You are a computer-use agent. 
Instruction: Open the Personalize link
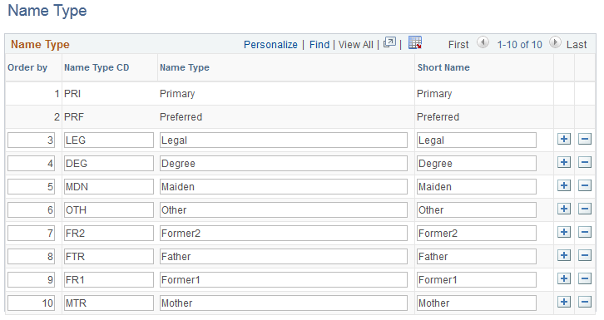(x=270, y=45)
